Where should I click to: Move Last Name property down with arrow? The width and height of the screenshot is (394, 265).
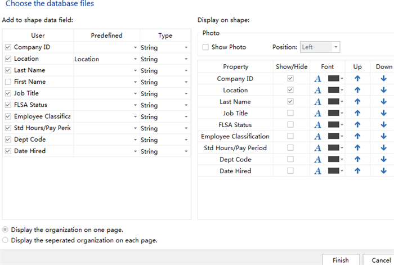[384, 102]
